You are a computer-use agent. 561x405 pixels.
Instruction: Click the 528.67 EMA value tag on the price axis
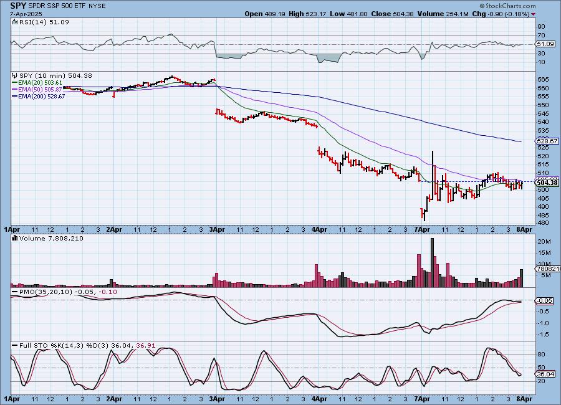(546, 141)
